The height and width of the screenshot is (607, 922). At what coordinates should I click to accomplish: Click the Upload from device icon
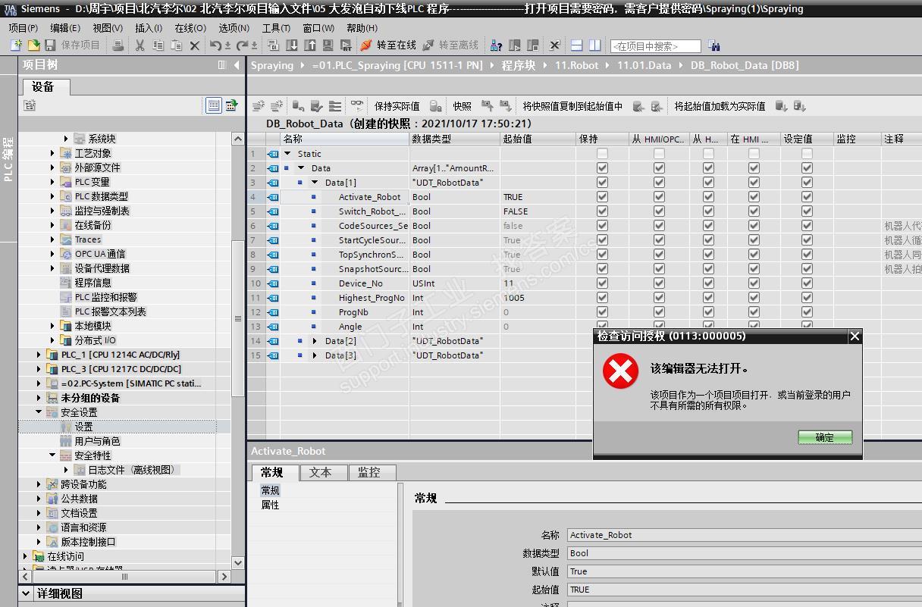(x=310, y=45)
